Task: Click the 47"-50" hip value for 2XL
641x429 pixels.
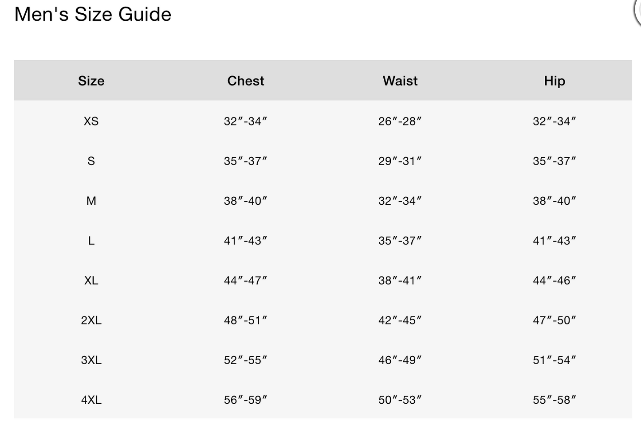Action: 554,320
